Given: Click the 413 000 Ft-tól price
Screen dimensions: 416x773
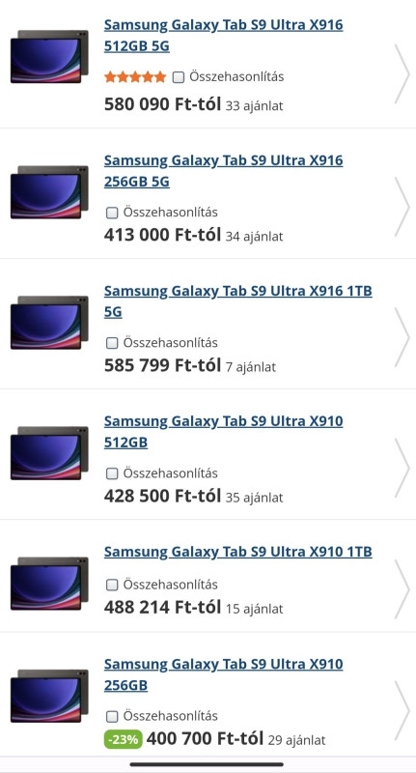Looking at the screenshot, I should tap(162, 235).
